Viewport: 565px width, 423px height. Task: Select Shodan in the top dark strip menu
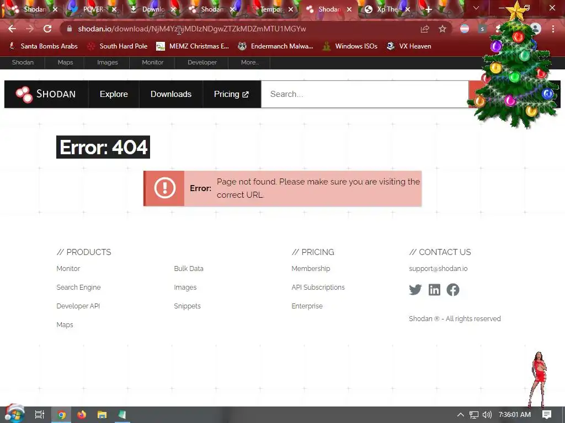23,62
